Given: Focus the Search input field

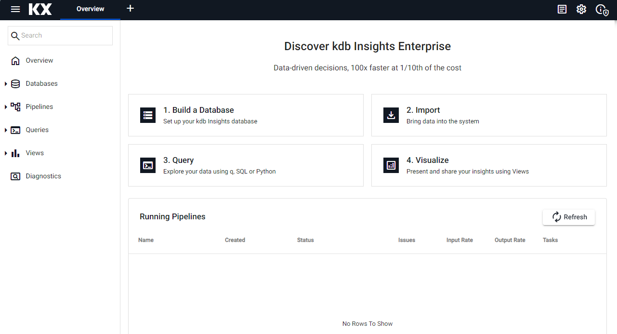Looking at the screenshot, I should click(60, 36).
